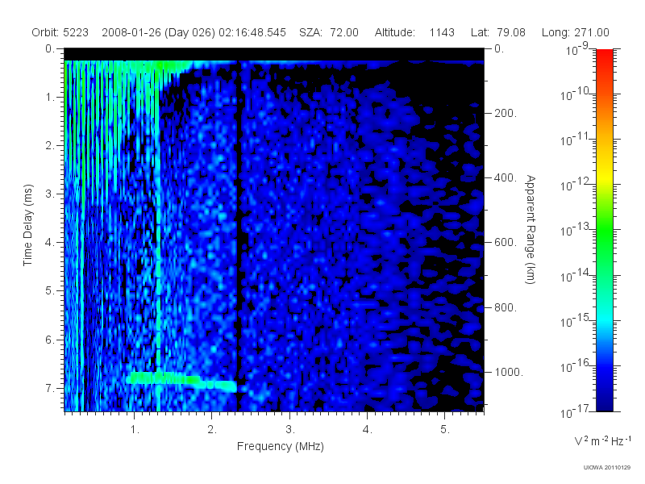This screenshot has width=645, height=484.
Task: Click the 10⁻¹⁰ colorbar tick label
Action: tap(576, 94)
